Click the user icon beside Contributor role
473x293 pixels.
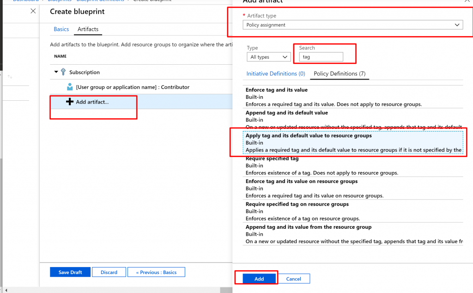point(70,87)
